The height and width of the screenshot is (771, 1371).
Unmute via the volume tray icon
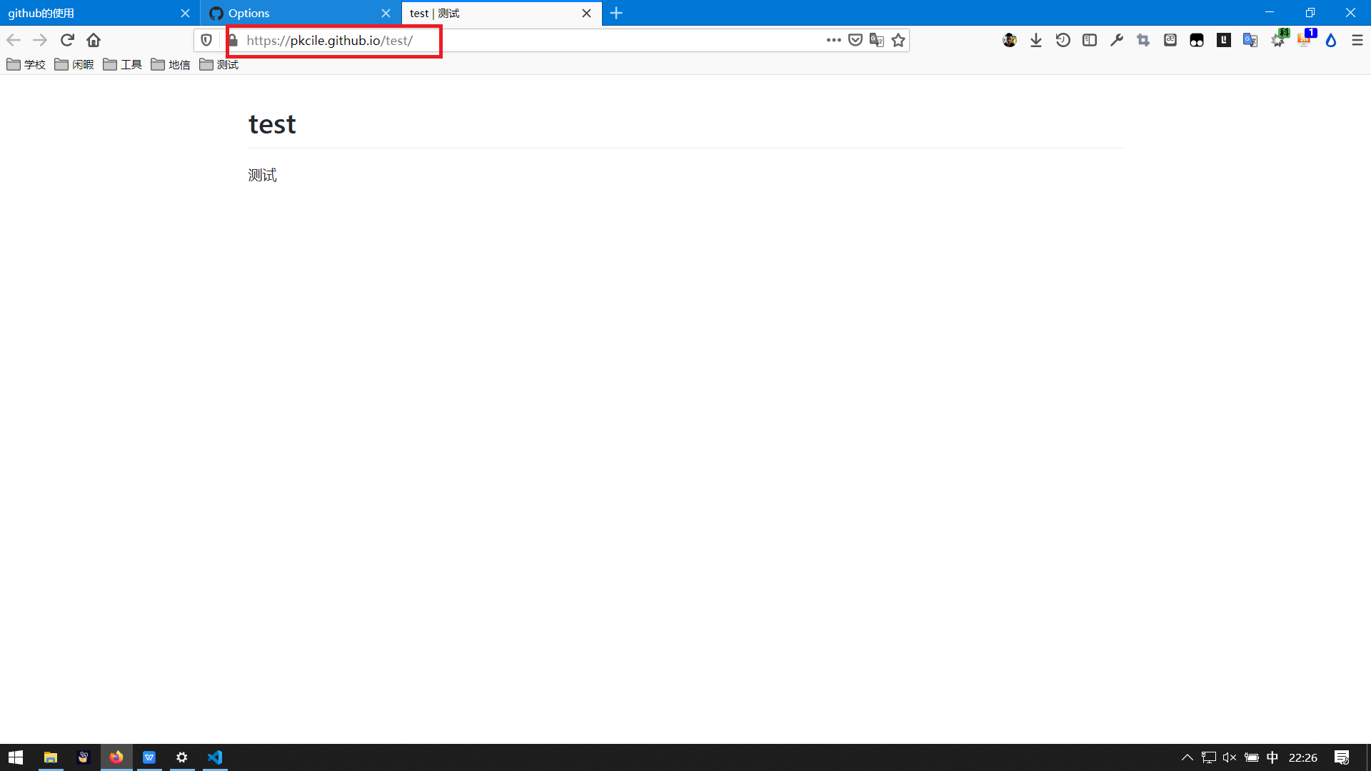click(1230, 757)
